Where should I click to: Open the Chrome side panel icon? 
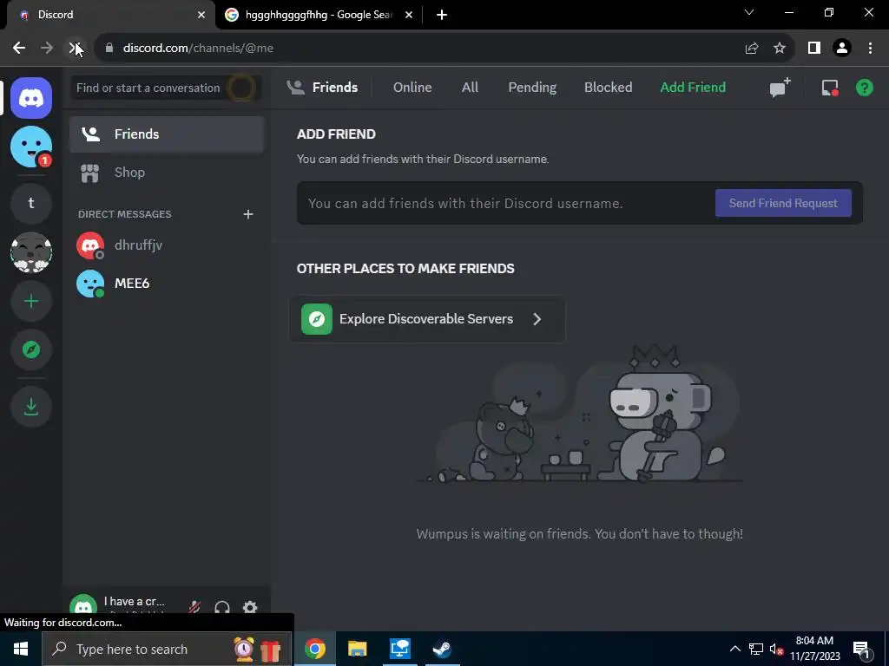pyautogui.click(x=814, y=49)
